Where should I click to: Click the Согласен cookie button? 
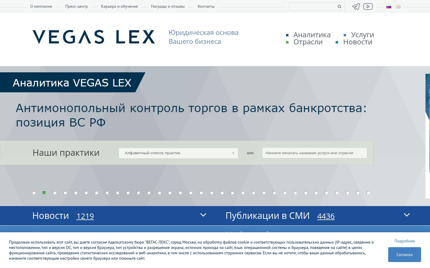(x=405, y=255)
